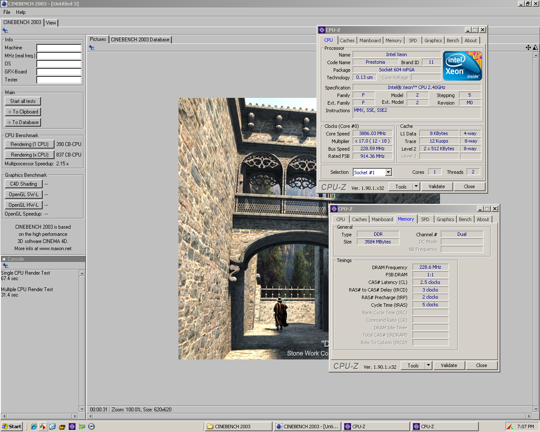Click the 228.6 MHz DRAM Frequency value

point(430,267)
